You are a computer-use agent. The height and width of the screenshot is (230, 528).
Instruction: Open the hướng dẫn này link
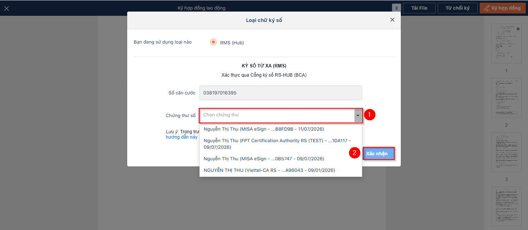click(182, 137)
